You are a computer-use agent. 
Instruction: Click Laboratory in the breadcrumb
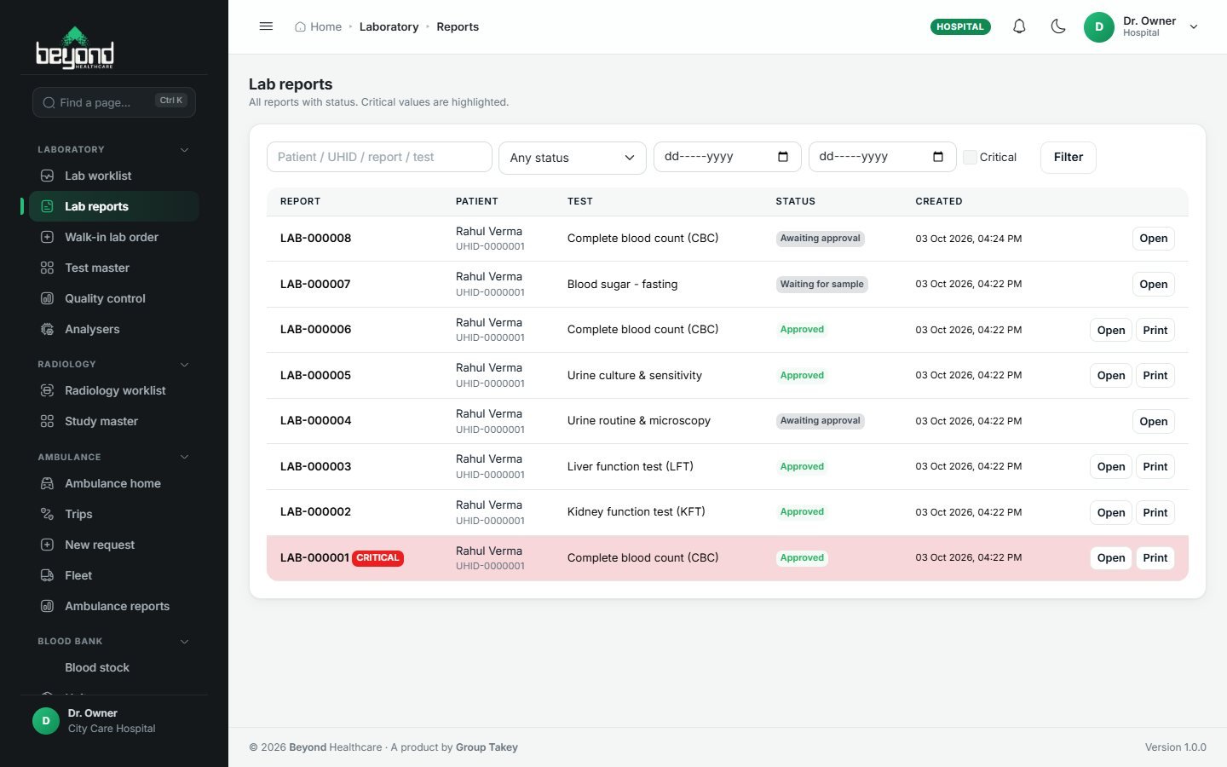tap(389, 26)
